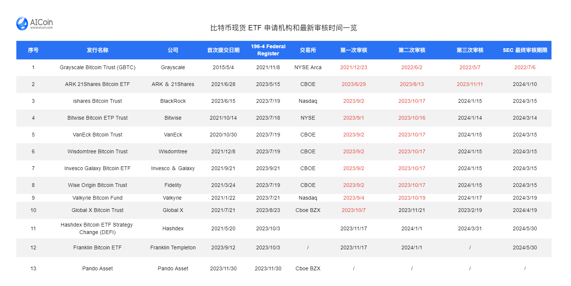This screenshot has width=571, height=286.
Task: Click Bitwise Bitcoin ETP Trust name cell
Action: click(x=97, y=118)
